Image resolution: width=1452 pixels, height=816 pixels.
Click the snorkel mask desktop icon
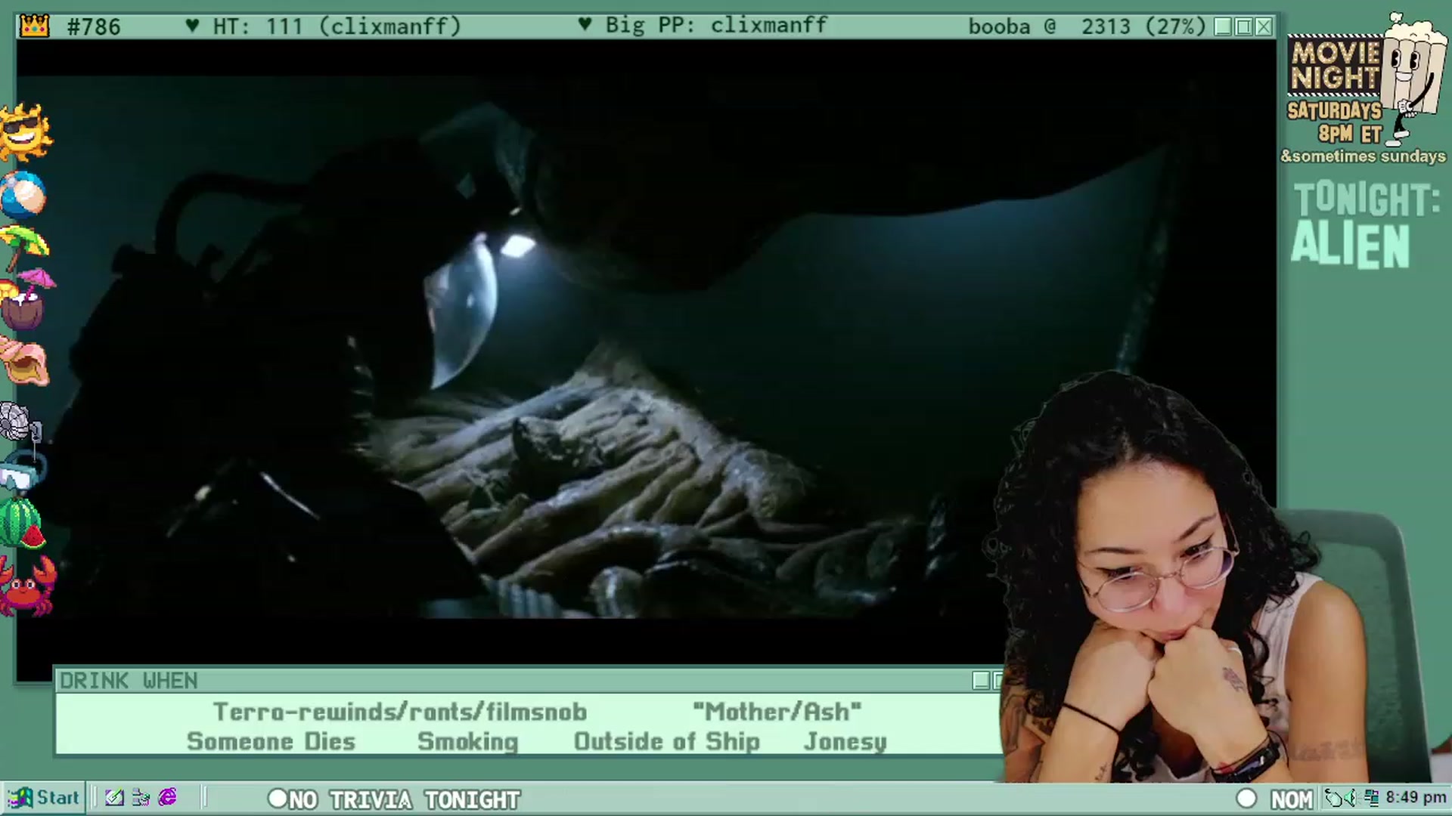click(x=23, y=471)
